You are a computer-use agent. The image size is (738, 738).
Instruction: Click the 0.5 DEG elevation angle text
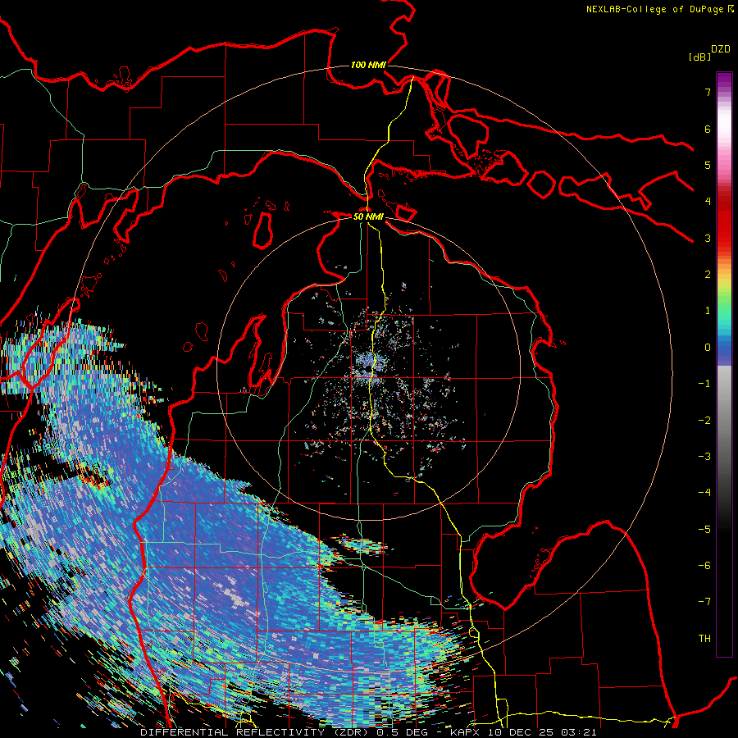click(x=402, y=732)
